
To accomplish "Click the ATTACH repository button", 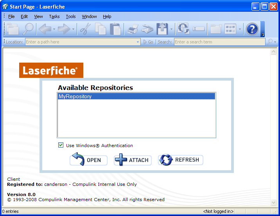I will 133,160.
